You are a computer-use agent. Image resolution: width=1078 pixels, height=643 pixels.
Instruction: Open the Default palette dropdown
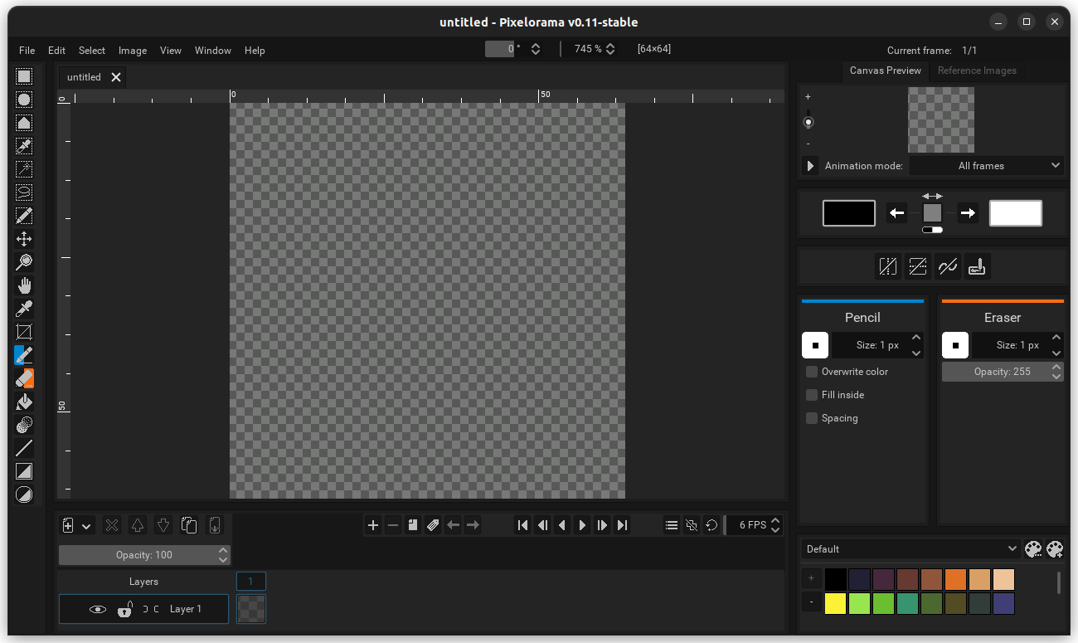910,548
